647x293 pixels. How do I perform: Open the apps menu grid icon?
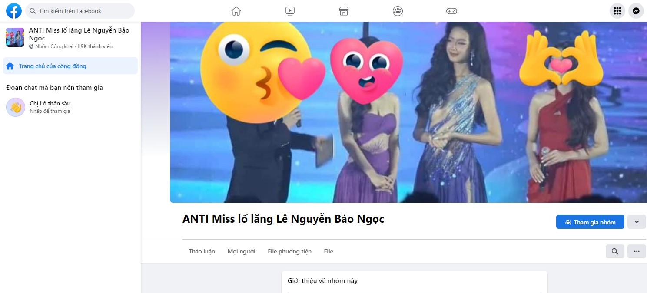coord(617,11)
